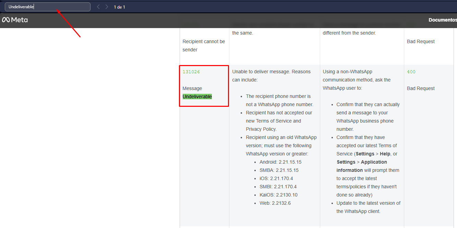Click the 'Update to the latest version' bullet

[x=368, y=207]
